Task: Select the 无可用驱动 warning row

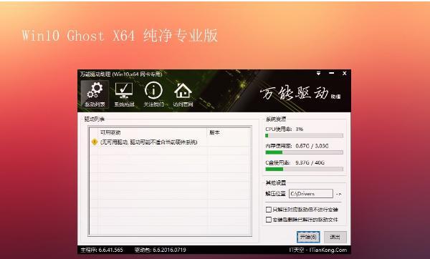Action: click(x=170, y=142)
